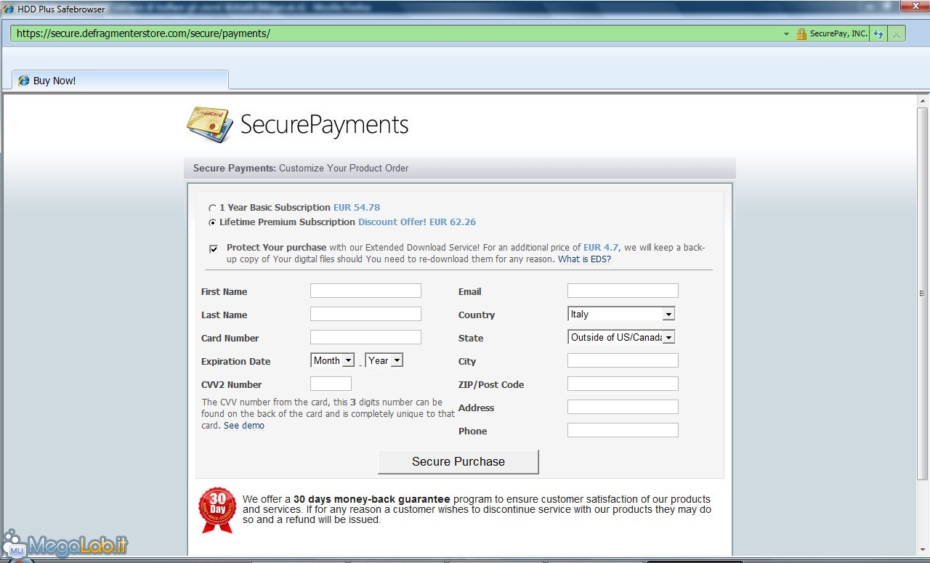Click the City input field
This screenshot has width=930, height=563.
click(x=623, y=360)
